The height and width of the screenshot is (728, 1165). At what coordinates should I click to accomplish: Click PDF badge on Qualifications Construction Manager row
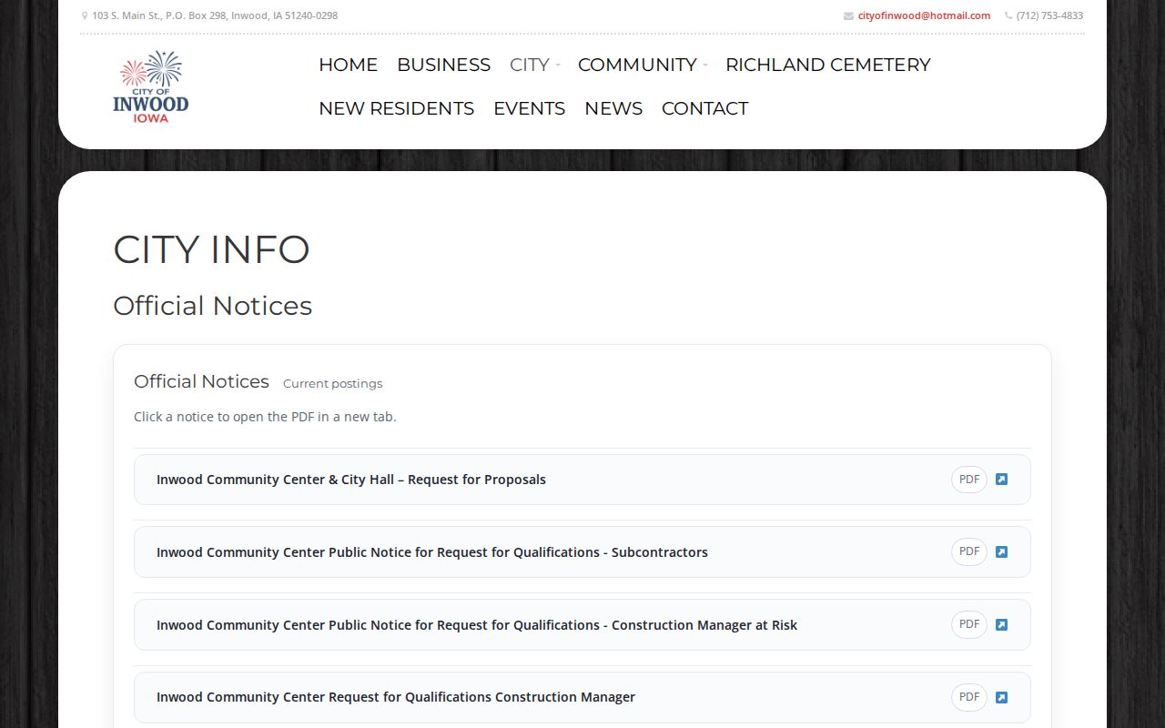[969, 697]
